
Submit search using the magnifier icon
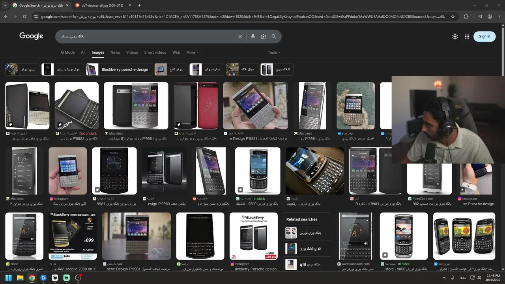tap(274, 37)
